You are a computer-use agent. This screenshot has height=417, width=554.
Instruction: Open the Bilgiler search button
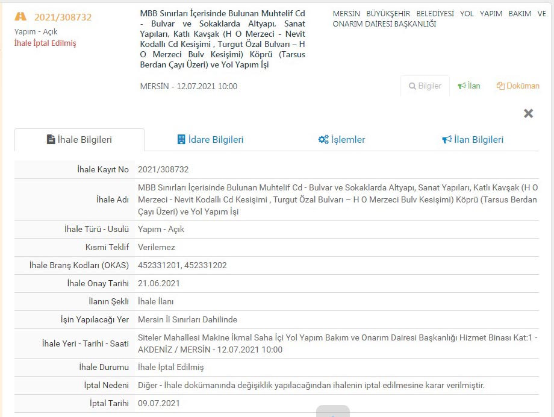(x=425, y=86)
